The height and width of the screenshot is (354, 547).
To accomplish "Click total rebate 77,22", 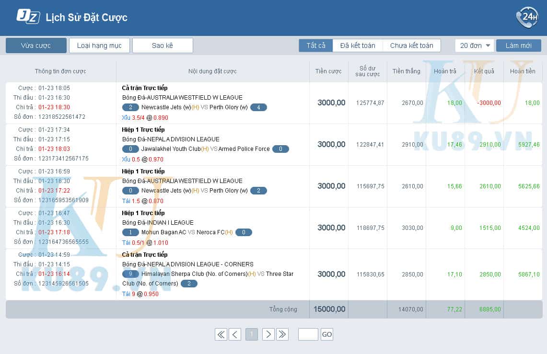I will [x=454, y=309].
